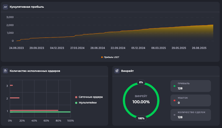The image size is (222, 128).
Task: Select the 0% badge on the winrate donut
Action: (x=141, y=82)
